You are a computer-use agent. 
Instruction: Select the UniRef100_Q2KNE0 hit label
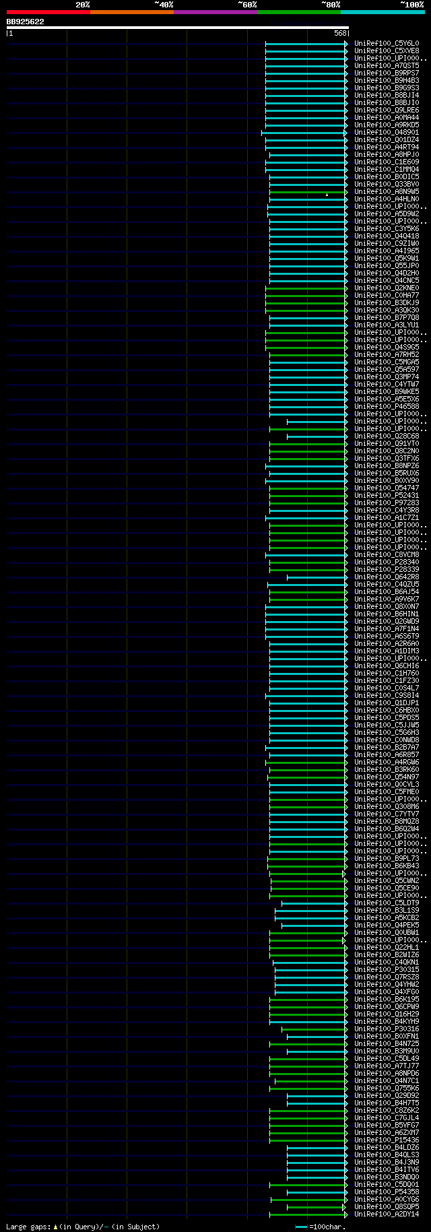point(387,288)
